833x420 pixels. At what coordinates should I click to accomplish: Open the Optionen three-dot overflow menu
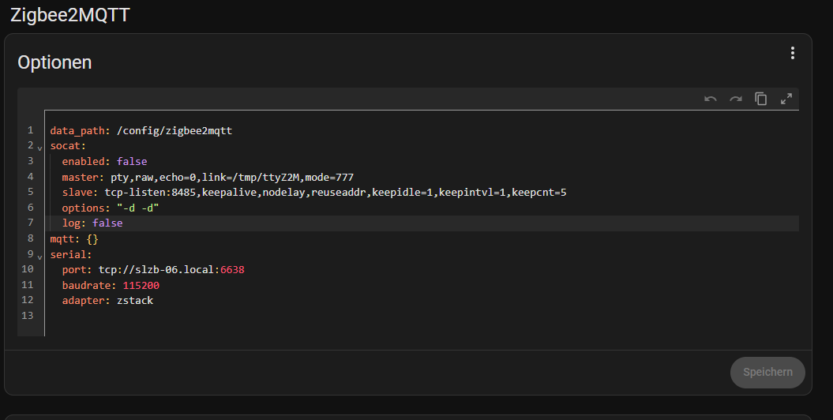tap(792, 53)
